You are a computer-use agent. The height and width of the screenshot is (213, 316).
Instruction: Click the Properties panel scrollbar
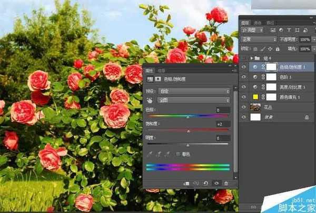coord(235,131)
